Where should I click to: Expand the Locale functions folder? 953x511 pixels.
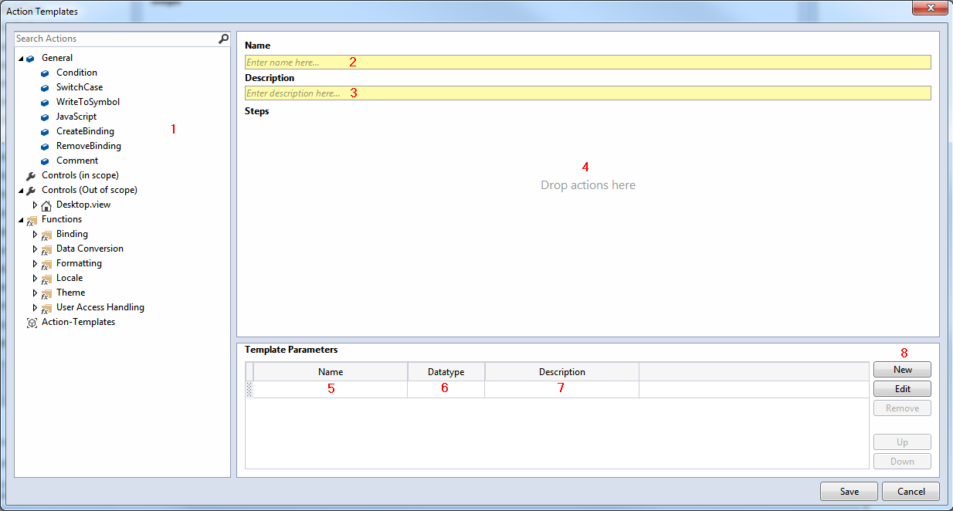(x=35, y=278)
